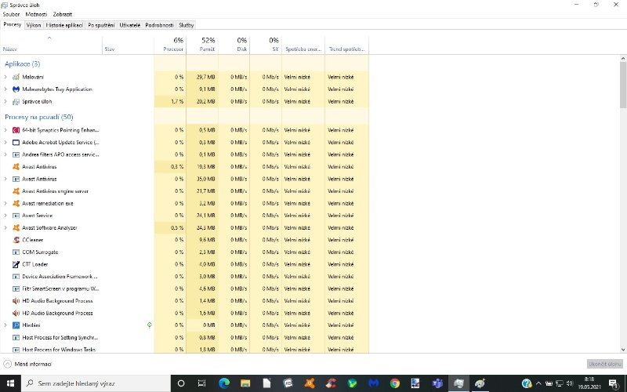Select the CTF Loader process icon
This screenshot has width=627, height=392.
(16, 264)
